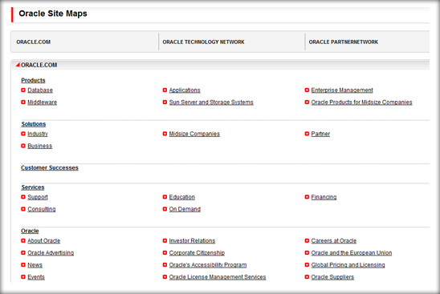Open the Careers at Oracle link
440x294 pixels.
coord(334,241)
